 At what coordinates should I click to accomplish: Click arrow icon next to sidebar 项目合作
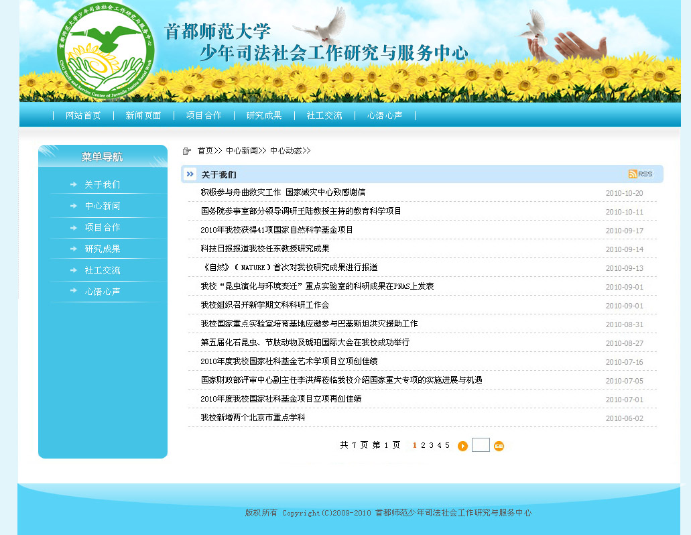[x=74, y=228]
